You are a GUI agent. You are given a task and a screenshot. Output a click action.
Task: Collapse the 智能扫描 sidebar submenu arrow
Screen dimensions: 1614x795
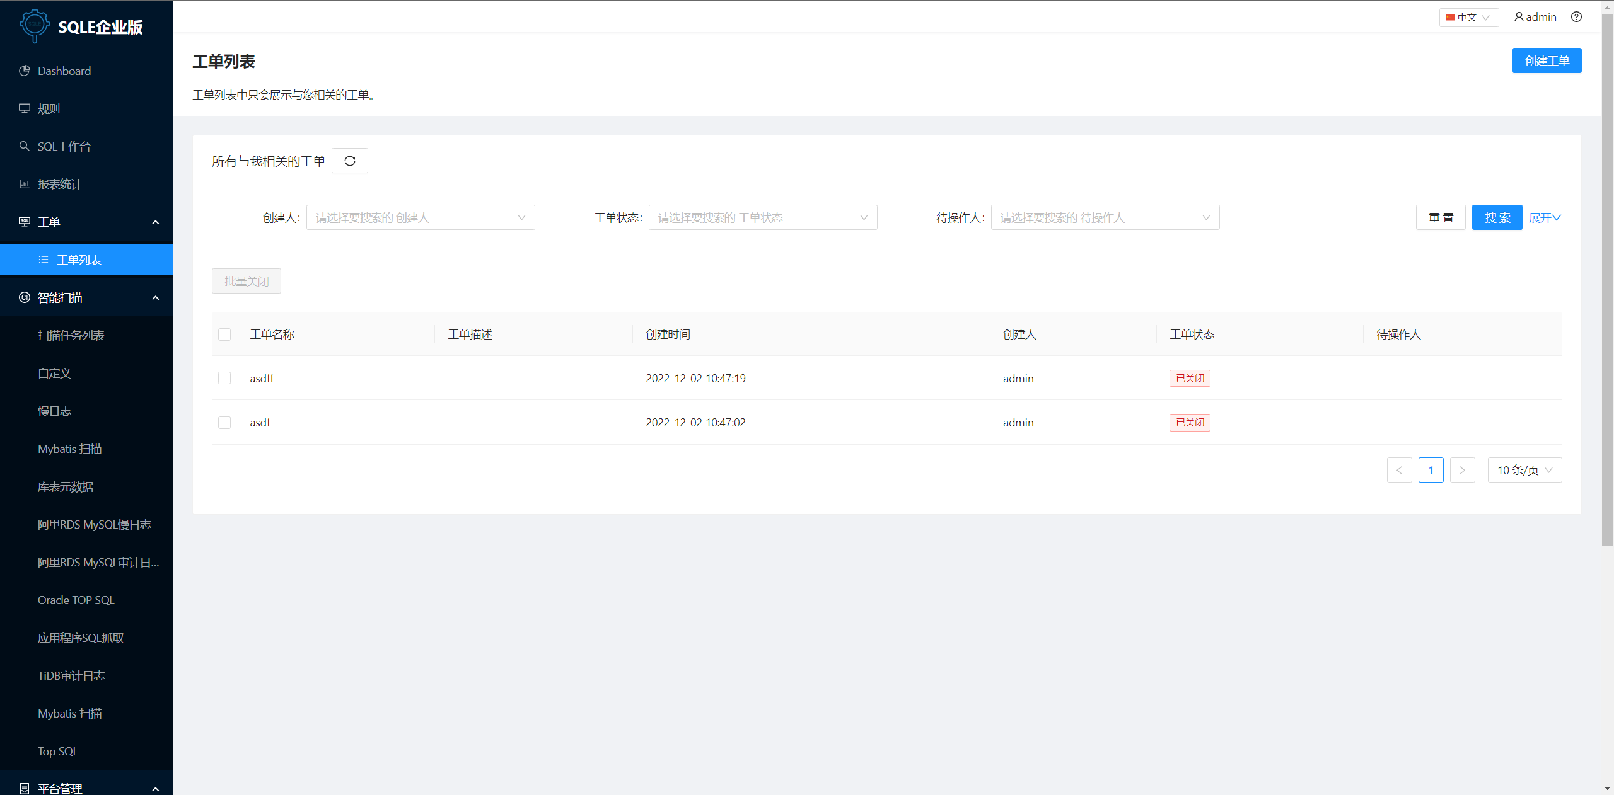[x=156, y=297]
